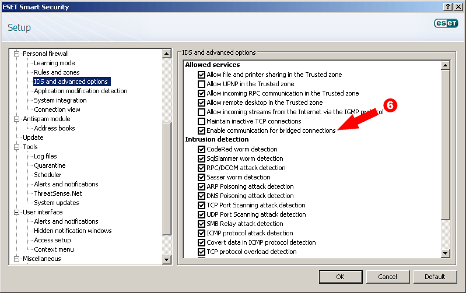Collapse the Tools tree node
Viewport: 466px width, 293px height.
[x=17, y=147]
